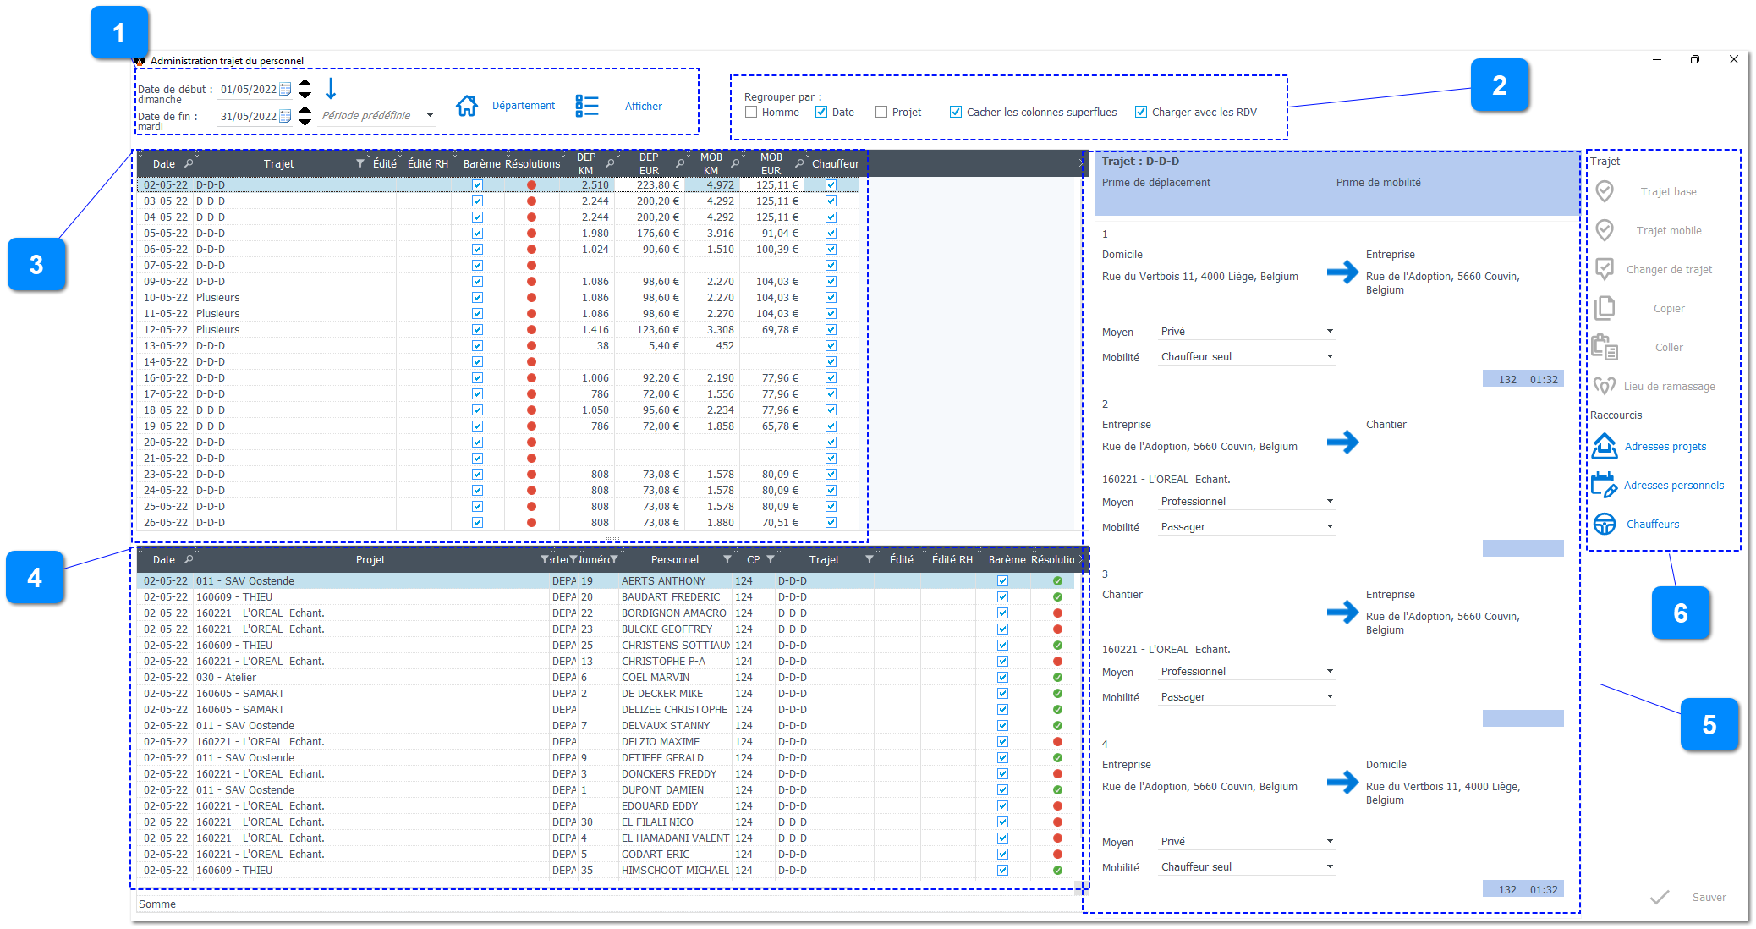Screen dimensions: 1756x929
Task: Click the blue down arrow next to the start date
Action: [x=331, y=88]
